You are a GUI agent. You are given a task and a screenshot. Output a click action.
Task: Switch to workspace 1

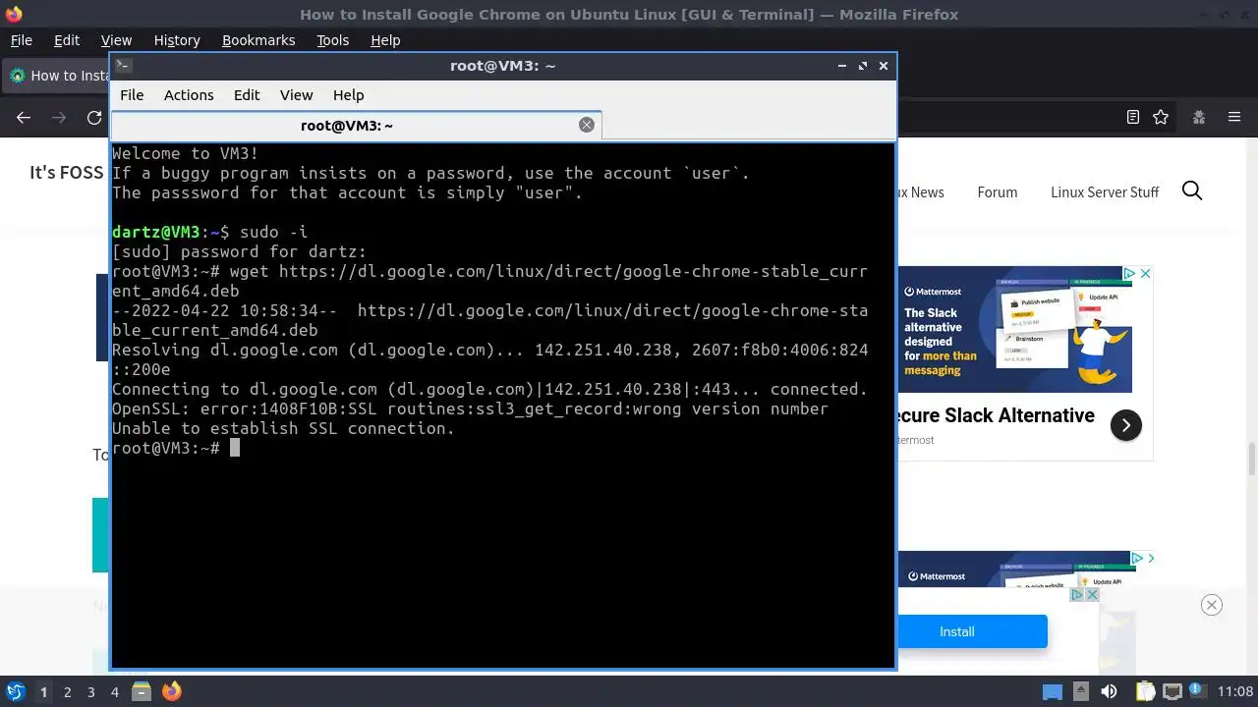pyautogui.click(x=43, y=692)
